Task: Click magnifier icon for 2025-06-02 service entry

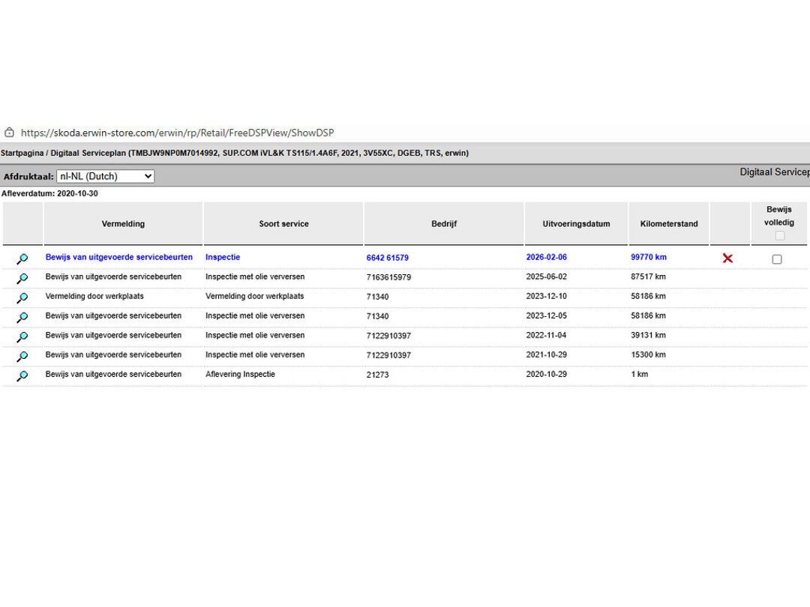Action: coord(22,278)
